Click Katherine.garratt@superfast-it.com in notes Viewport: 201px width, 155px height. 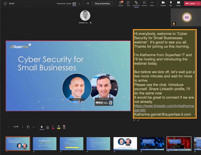[x=163, y=114]
